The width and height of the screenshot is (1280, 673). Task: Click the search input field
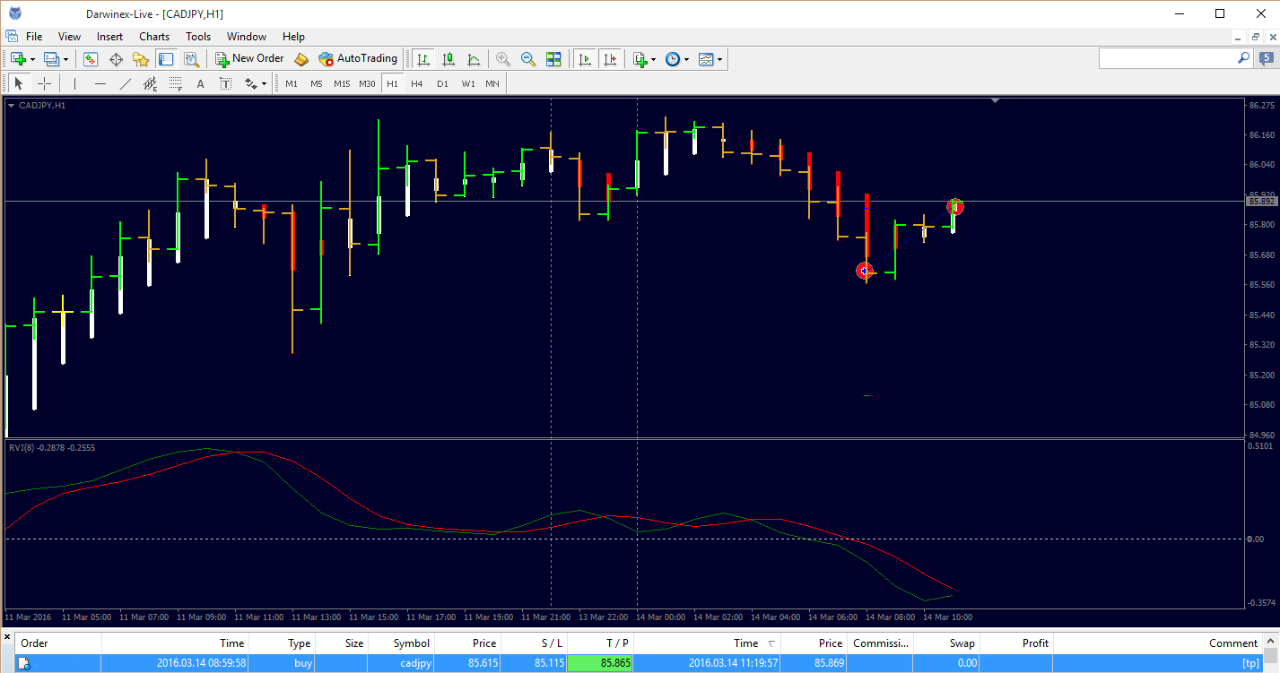pos(1169,58)
